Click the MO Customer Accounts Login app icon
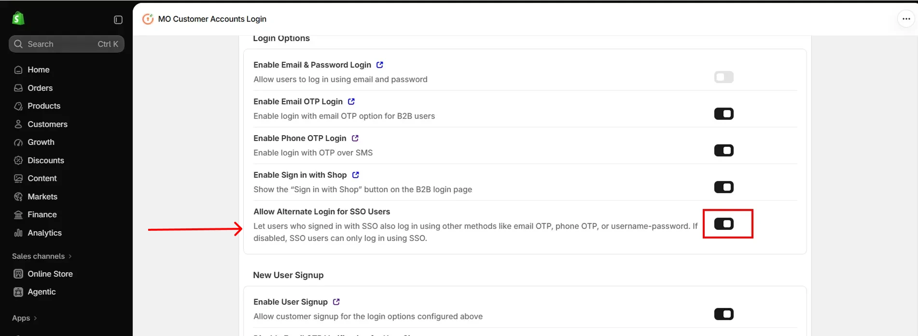 coord(148,19)
